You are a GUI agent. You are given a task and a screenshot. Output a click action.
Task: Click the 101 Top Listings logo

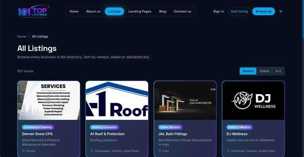click(33, 12)
